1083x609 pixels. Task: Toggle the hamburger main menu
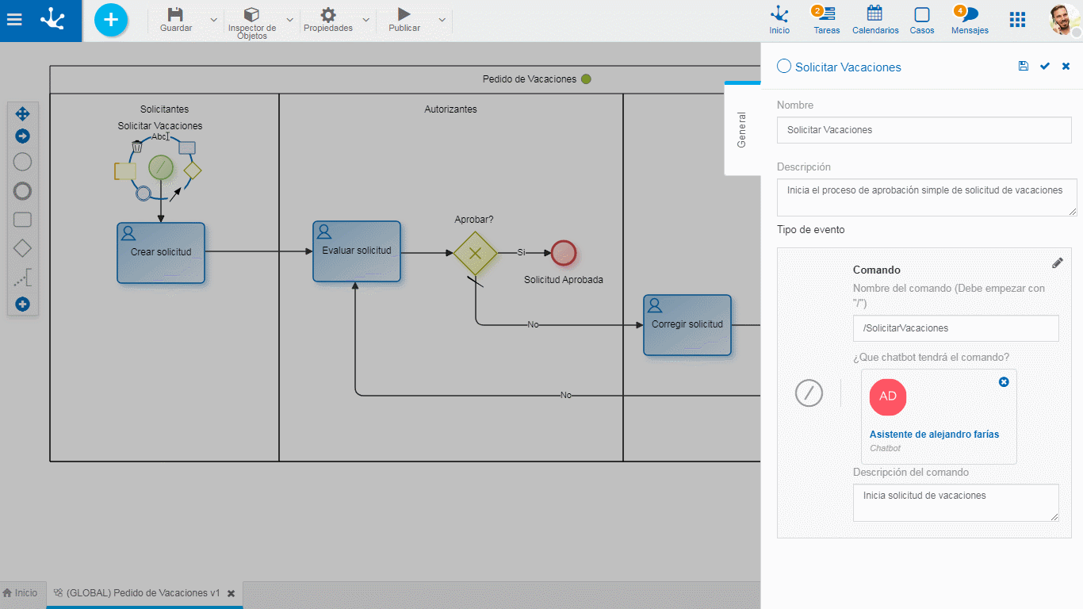[x=14, y=20]
